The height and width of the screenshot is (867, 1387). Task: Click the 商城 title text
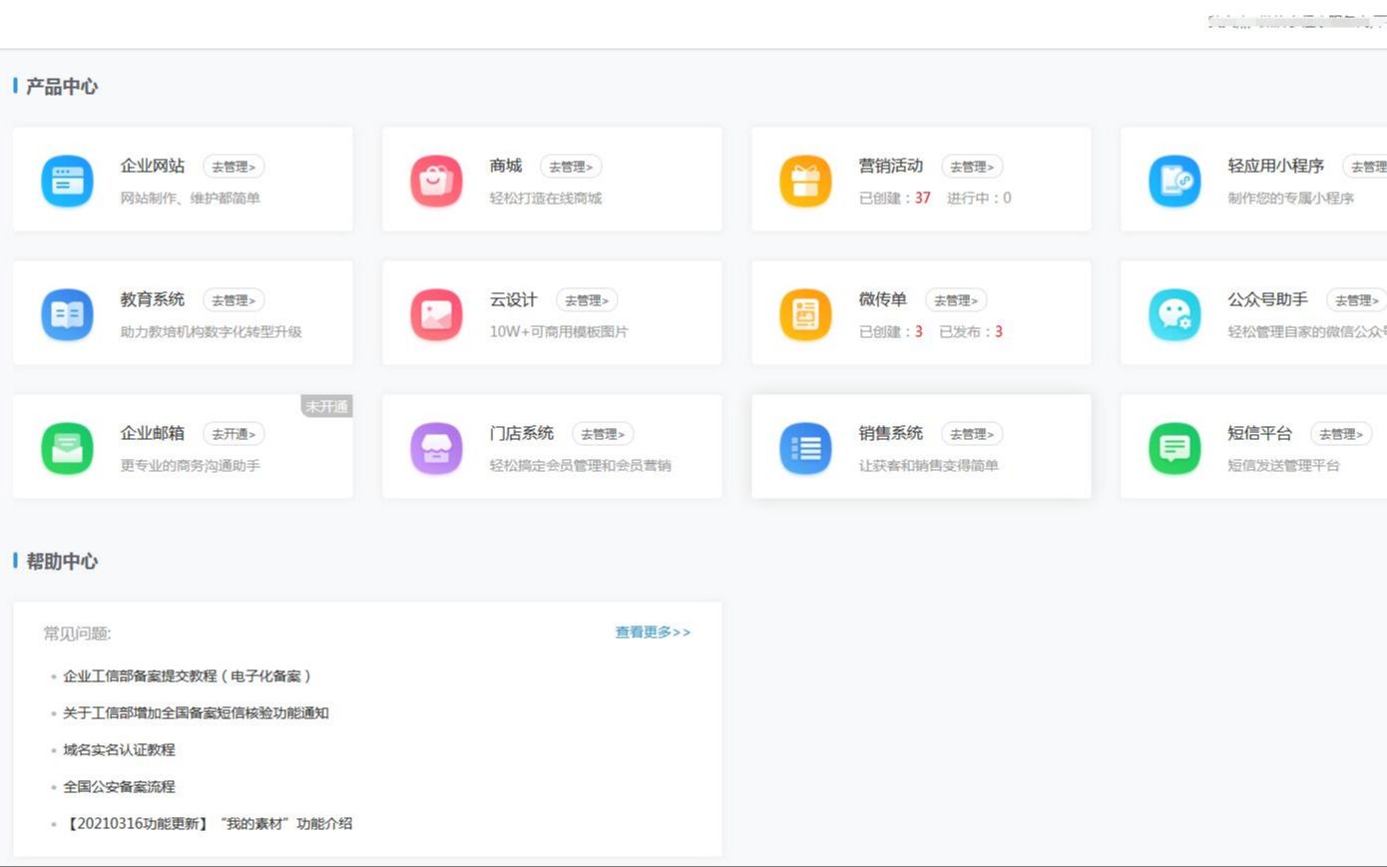[x=506, y=166]
